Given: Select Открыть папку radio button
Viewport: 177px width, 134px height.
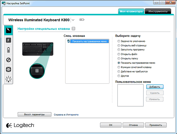Looking at the screenshot, I should tap(119, 58).
